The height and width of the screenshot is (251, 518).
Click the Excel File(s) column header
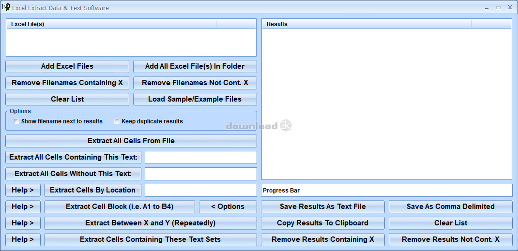pyautogui.click(x=111, y=24)
